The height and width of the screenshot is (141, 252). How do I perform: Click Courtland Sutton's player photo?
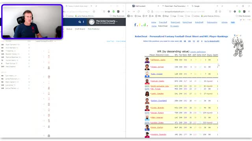tap(147, 101)
